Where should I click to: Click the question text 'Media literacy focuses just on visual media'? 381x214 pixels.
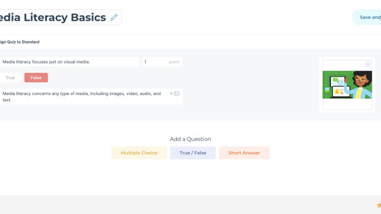point(46,62)
